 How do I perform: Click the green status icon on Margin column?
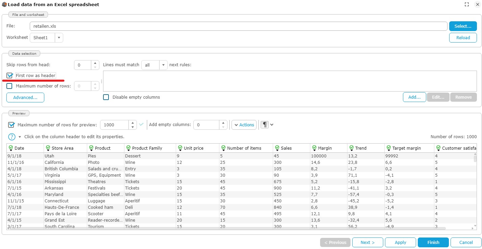click(315, 148)
